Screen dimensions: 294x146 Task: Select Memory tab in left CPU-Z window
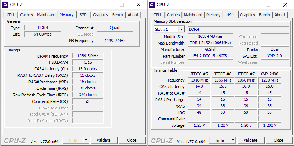point(67,14)
